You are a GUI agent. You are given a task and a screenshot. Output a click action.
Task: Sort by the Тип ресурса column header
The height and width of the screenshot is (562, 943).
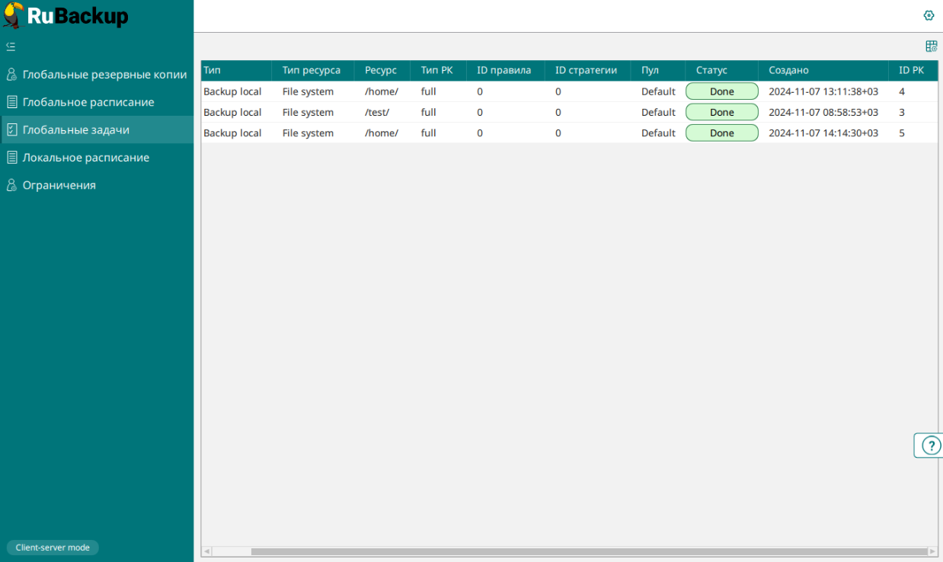311,70
